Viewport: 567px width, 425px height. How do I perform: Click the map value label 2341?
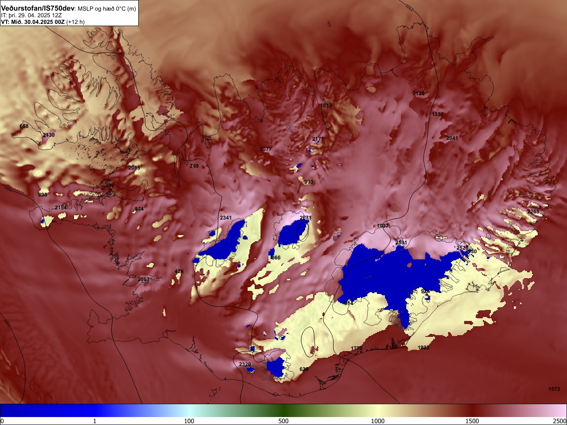(x=226, y=218)
